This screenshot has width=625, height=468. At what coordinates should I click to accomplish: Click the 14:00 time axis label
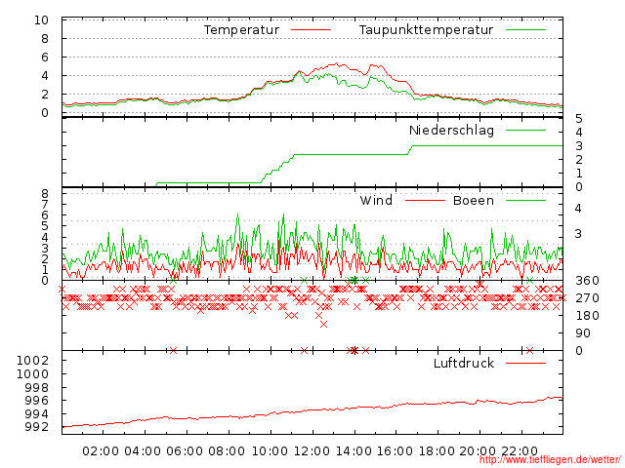pyautogui.click(x=354, y=451)
